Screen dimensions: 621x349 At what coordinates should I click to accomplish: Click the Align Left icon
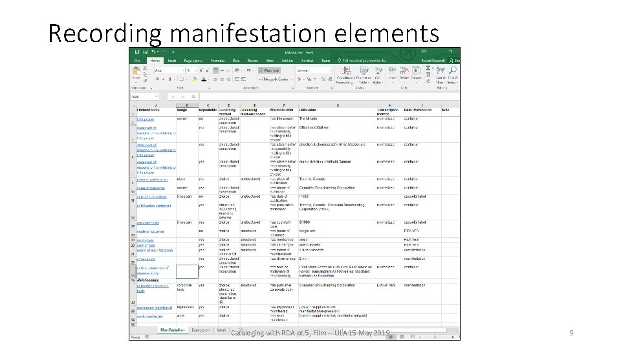pos(216,79)
